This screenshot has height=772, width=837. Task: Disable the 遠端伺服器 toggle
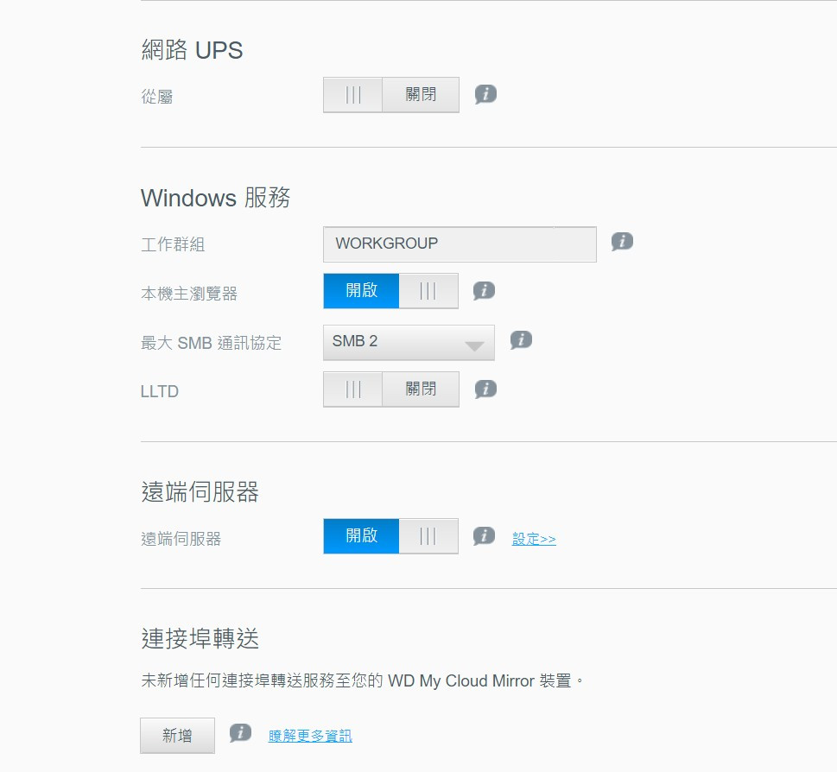tap(390, 536)
